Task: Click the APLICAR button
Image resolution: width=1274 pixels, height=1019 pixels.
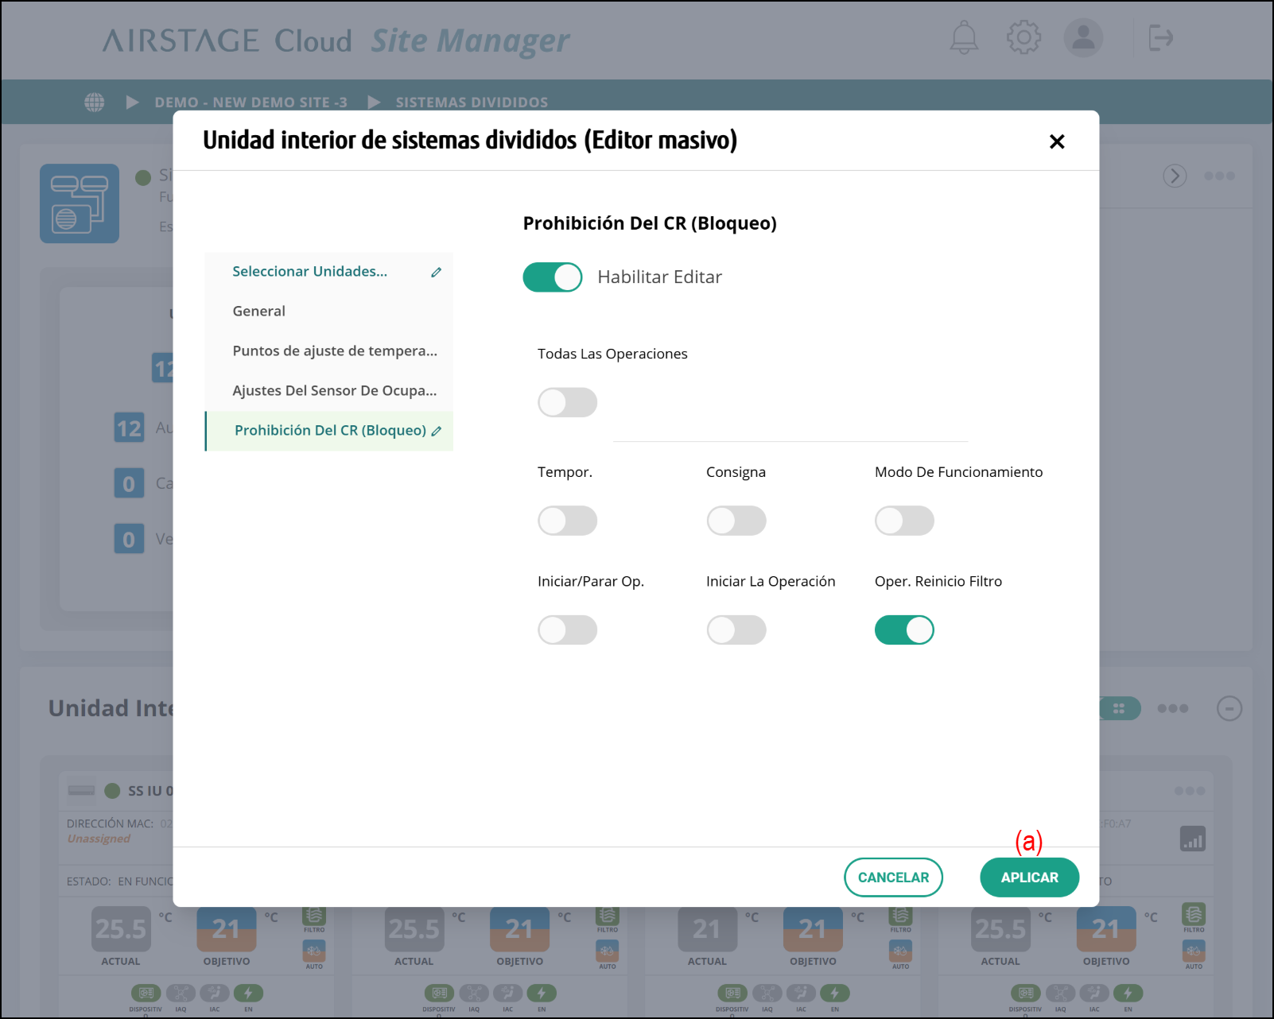Action: tap(1029, 878)
